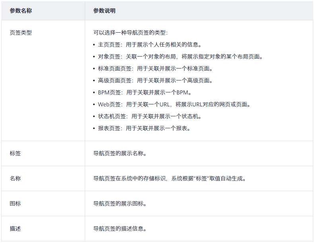Click the 描述 parameter name cell
The image size is (314, 243).
click(x=15, y=229)
